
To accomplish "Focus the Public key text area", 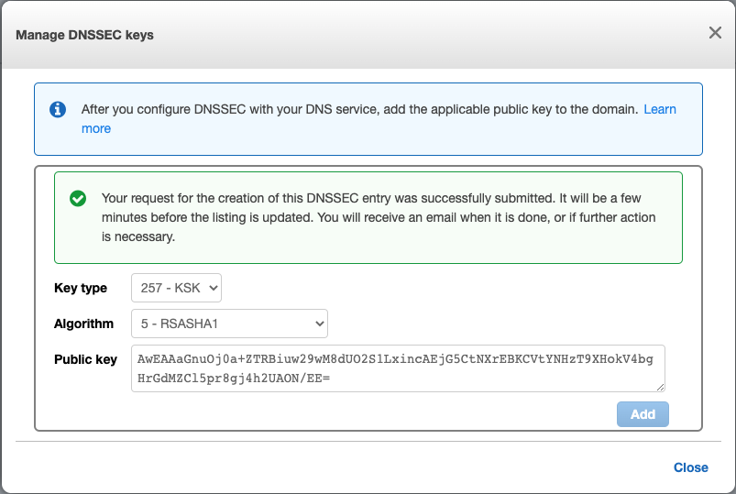I will coord(398,368).
